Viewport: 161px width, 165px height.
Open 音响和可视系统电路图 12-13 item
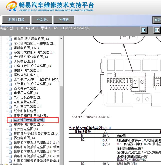[x=36, y=142]
